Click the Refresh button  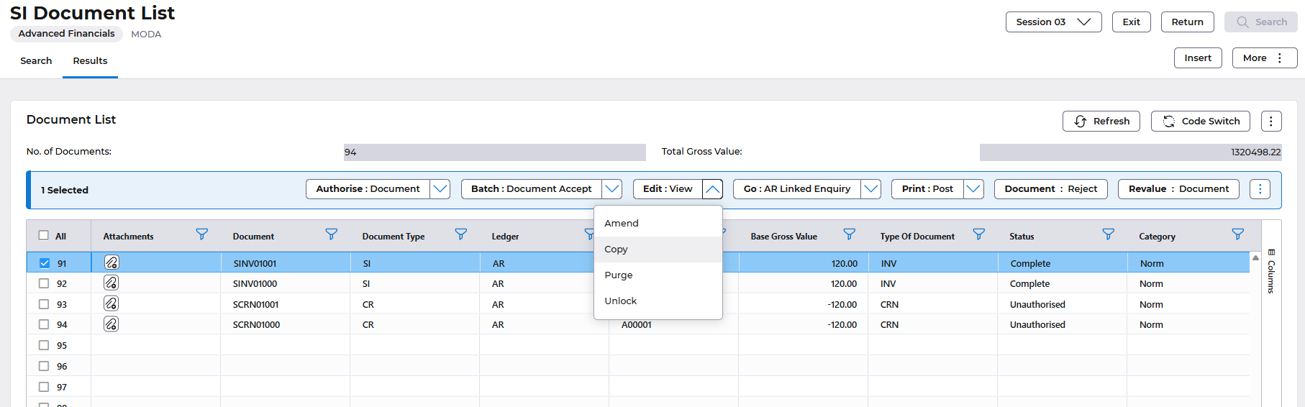(x=1101, y=122)
